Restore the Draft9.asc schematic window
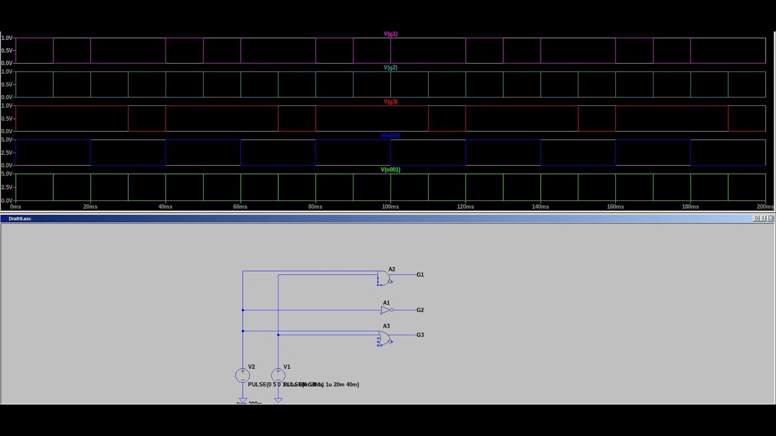 tap(763, 219)
